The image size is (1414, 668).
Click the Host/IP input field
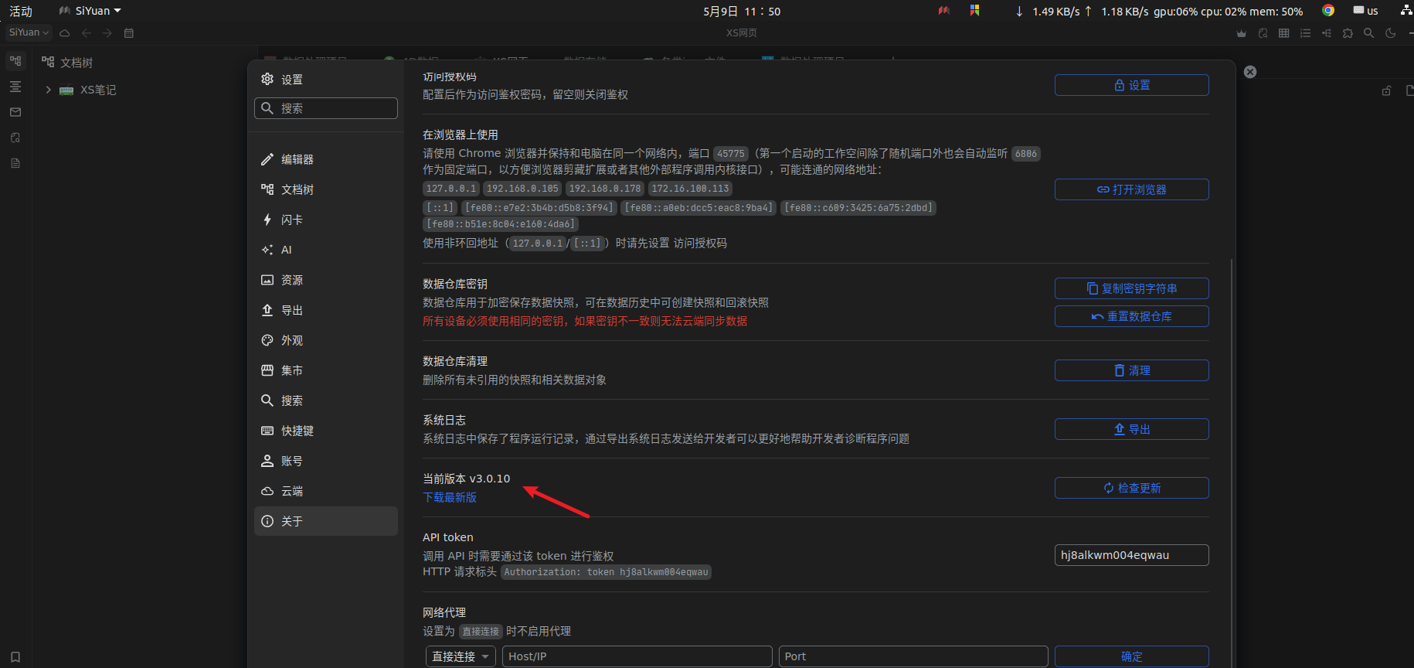637,656
